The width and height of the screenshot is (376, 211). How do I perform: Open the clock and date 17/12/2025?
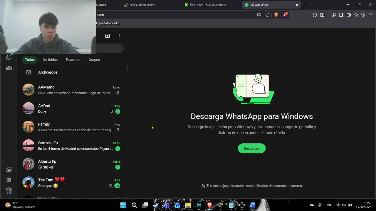click(x=364, y=205)
